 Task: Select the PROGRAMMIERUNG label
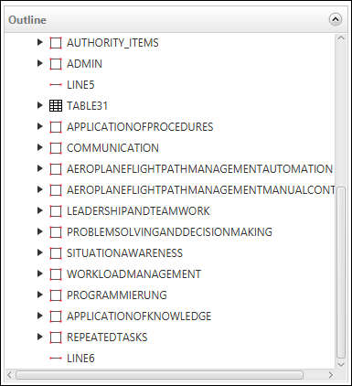tap(117, 295)
